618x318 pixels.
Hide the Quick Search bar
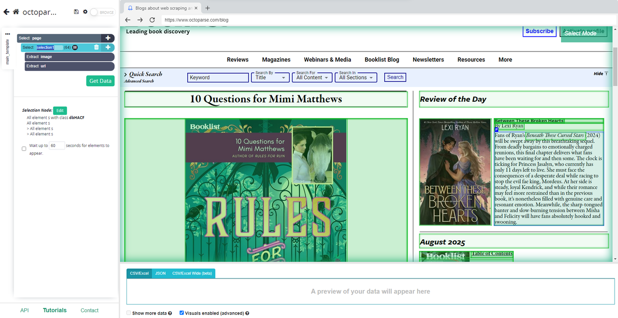pos(601,74)
